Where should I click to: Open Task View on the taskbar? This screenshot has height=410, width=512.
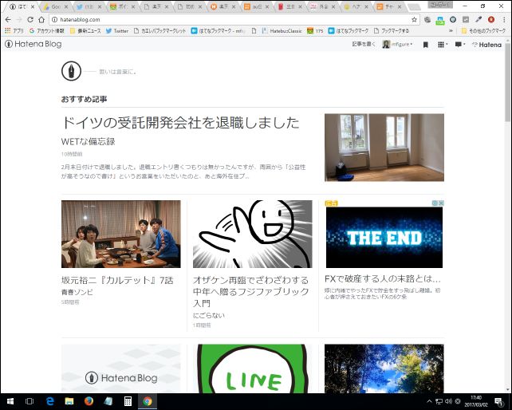[x=30, y=401]
